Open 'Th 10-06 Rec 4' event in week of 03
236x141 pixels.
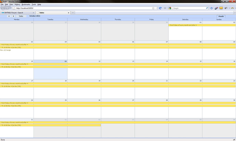pos(118,47)
